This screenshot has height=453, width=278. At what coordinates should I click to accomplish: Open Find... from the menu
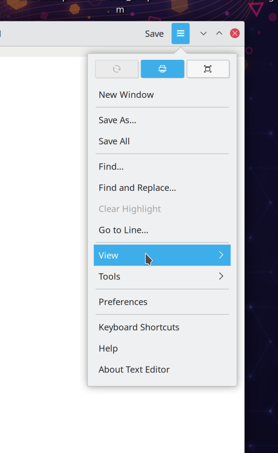pos(111,166)
